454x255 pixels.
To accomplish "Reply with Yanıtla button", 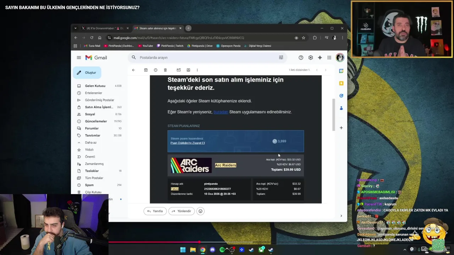I will [155, 211].
